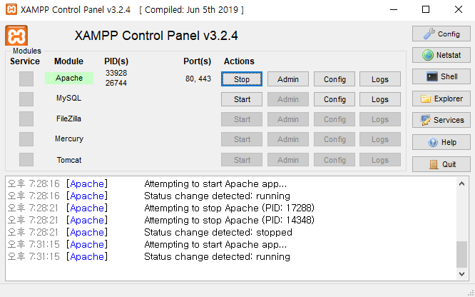Click the log scrollbar thumb
The image size is (475, 297).
point(461,255)
